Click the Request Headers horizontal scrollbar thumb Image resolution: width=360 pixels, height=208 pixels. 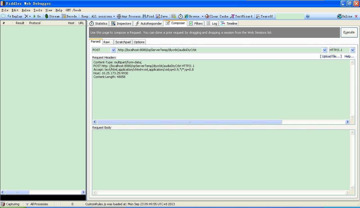coord(190,122)
